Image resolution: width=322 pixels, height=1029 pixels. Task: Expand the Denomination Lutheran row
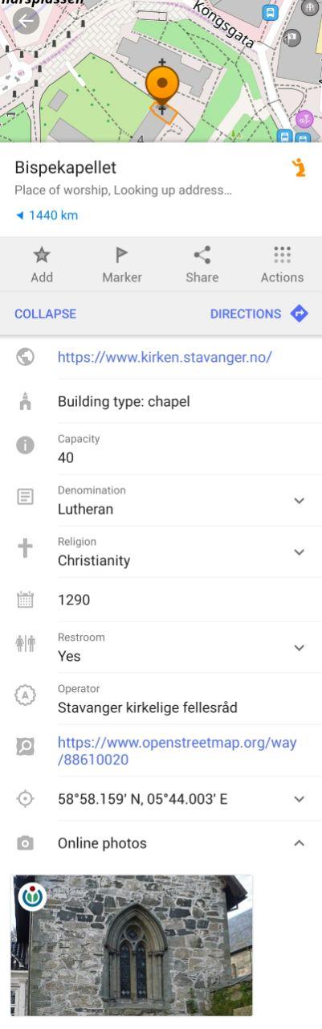pyautogui.click(x=299, y=501)
